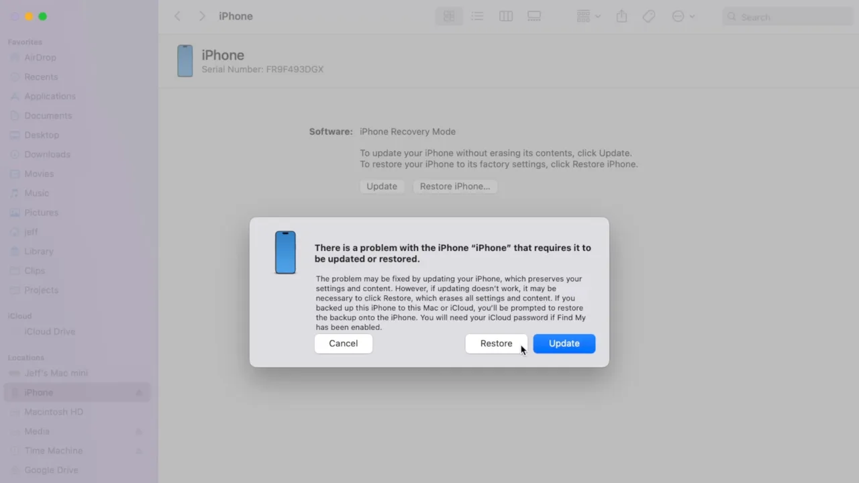Viewport: 859px width, 483px height.
Task: Eject the Time Machine volume
Action: click(138, 450)
